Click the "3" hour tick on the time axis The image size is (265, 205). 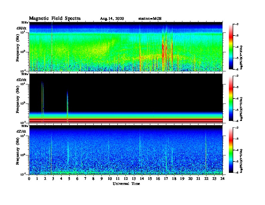click(x=53, y=179)
